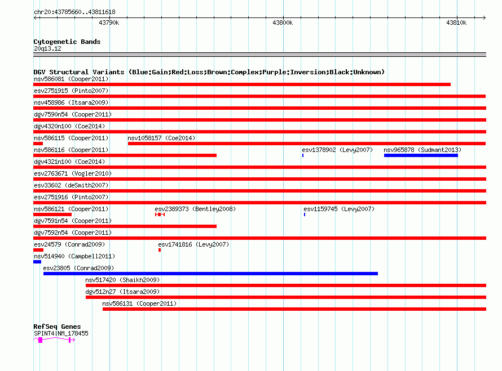Open esv2763671 (Vogler2010) variant
This screenshot has width=502, height=371.
pos(73,173)
